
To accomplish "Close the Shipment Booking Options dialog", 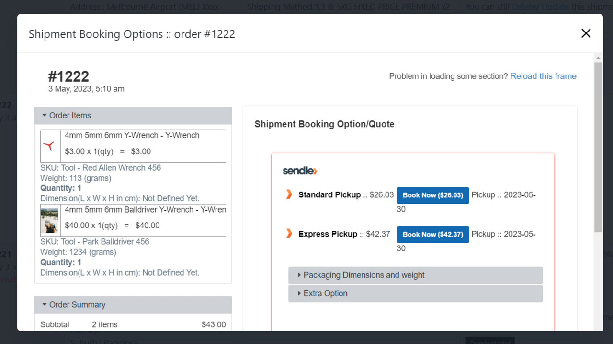I will 586,33.
